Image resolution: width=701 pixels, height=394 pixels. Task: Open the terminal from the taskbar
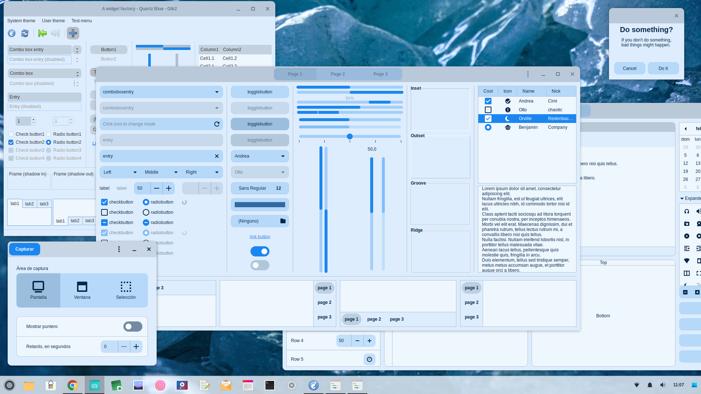pos(270,385)
